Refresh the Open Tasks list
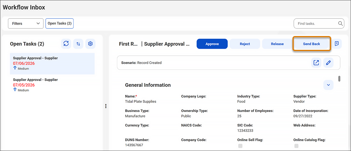 click(x=66, y=44)
